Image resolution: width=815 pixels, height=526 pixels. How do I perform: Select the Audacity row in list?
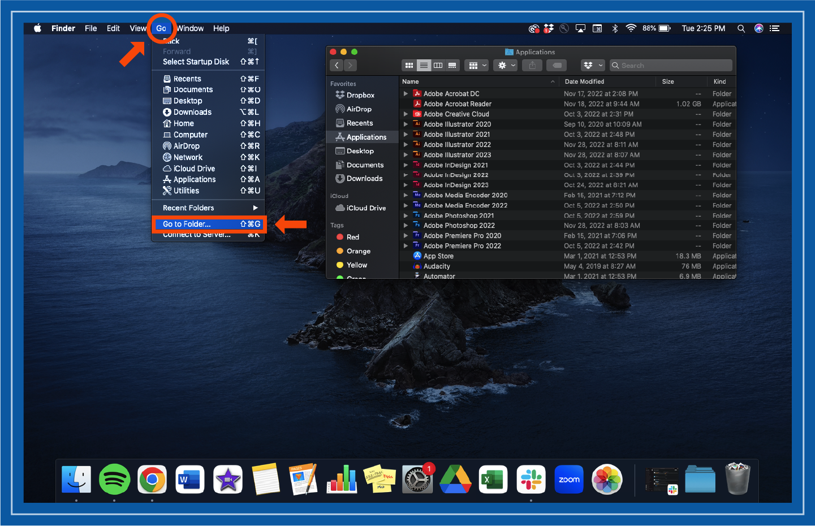(568, 266)
